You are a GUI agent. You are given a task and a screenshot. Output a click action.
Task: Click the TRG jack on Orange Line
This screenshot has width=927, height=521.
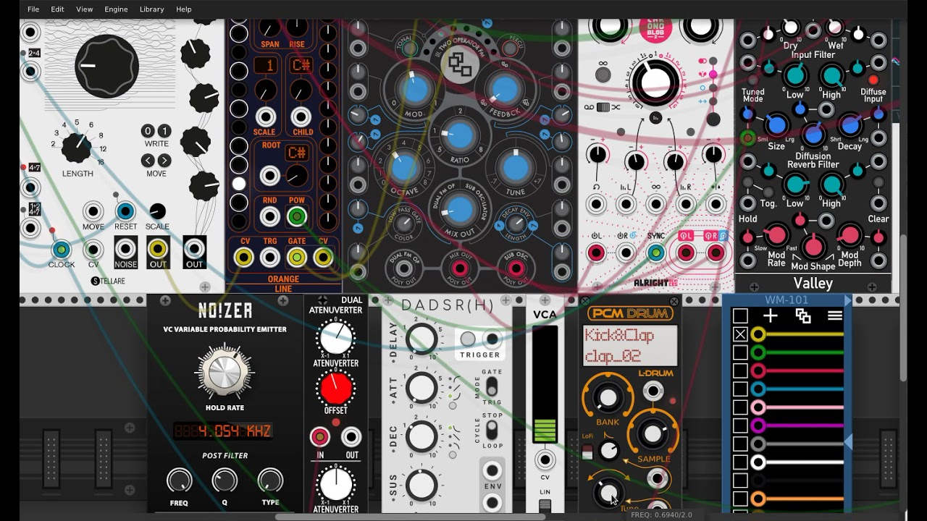coord(270,257)
